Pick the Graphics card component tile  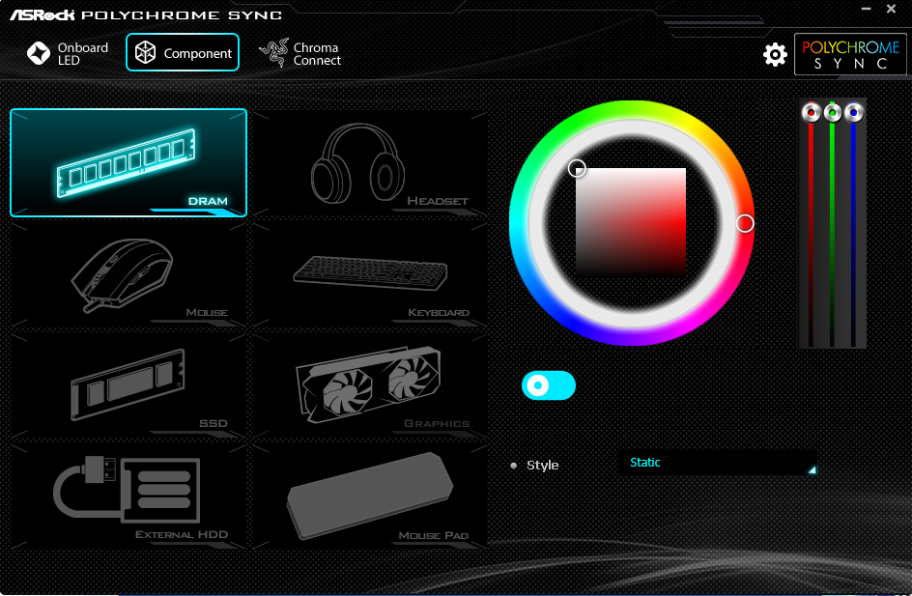(370, 384)
